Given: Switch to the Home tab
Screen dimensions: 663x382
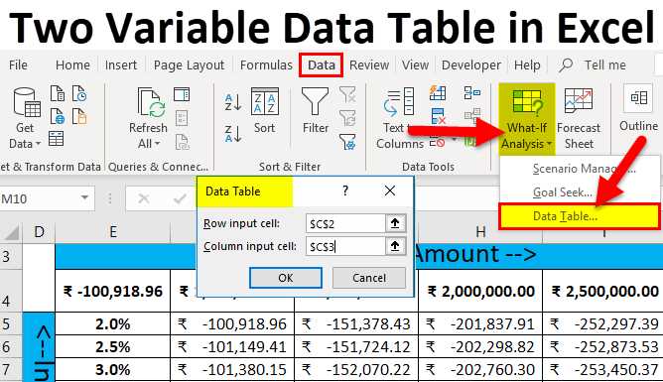Looking at the screenshot, I should (x=72, y=65).
